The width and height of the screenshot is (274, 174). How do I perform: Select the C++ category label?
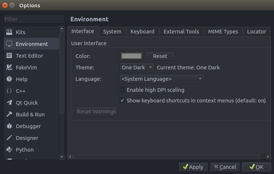point(21,91)
